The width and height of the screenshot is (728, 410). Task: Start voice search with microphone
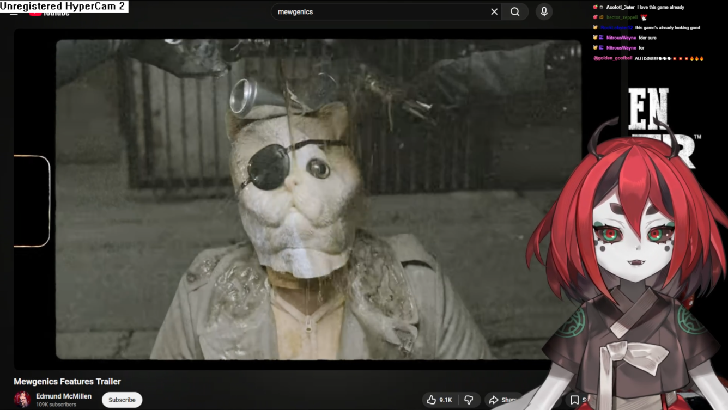(544, 11)
